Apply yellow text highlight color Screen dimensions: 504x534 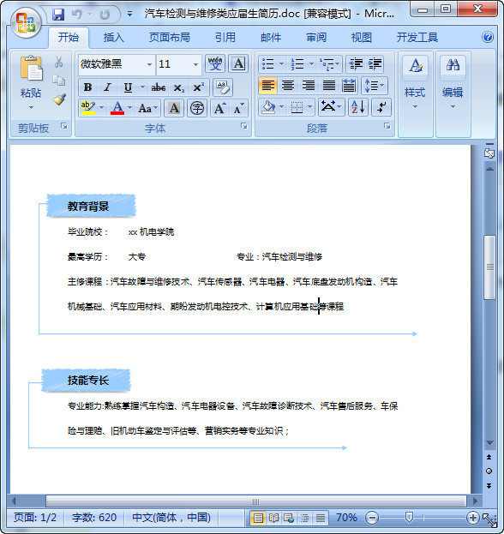click(x=88, y=108)
